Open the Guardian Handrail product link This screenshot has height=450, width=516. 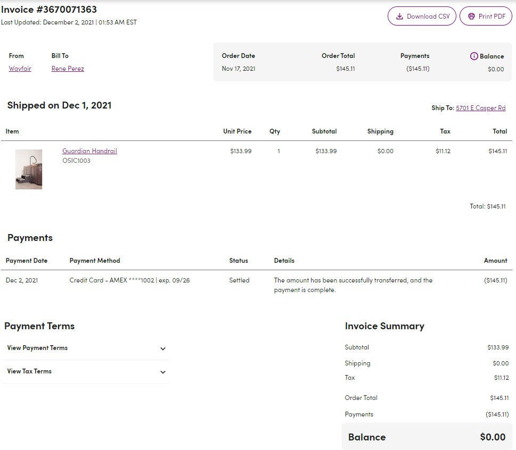point(89,151)
